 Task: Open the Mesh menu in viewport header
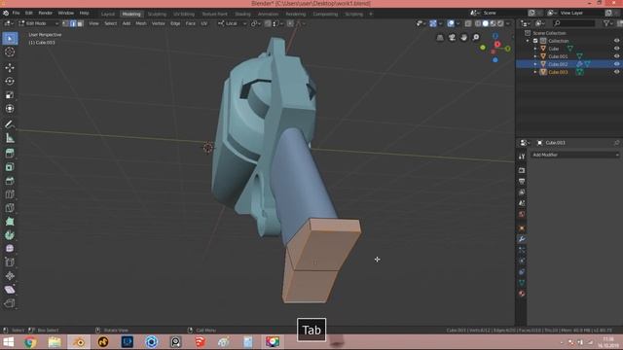click(x=141, y=23)
